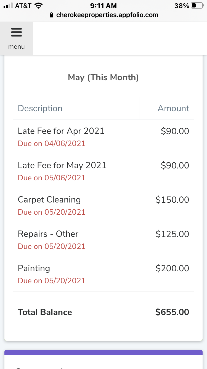Select the Painting charge row
Viewport: 207px width, 369px height.
click(x=104, y=274)
